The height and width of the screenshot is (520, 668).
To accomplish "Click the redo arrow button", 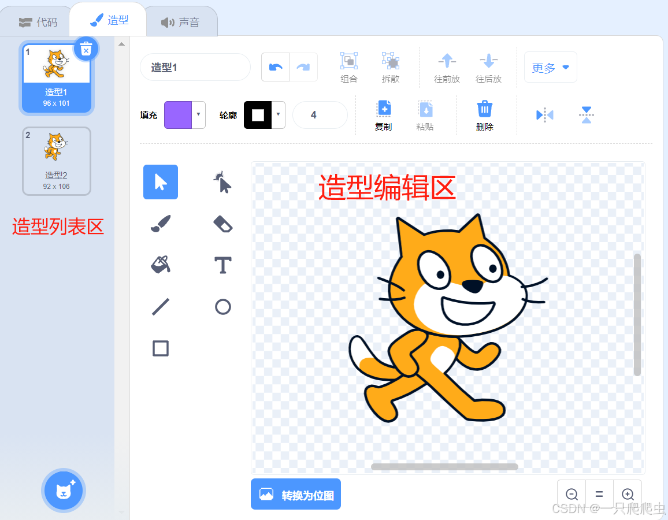I will (303, 67).
